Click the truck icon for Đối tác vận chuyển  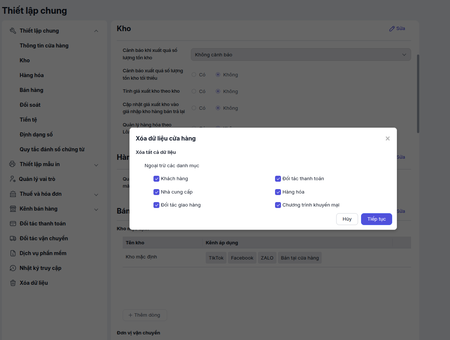coord(13,238)
